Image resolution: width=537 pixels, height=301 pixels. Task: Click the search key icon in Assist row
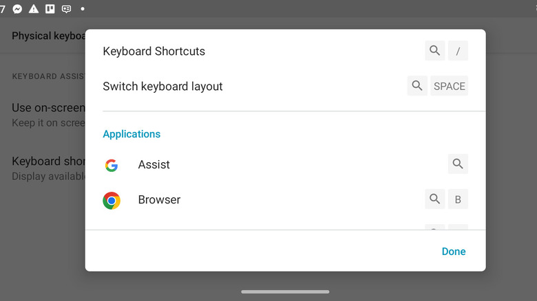point(458,164)
